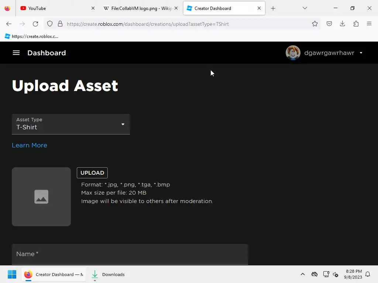Click the OneDrive cloud tray icon
Viewport: 378px width, 283px height.
point(315,274)
